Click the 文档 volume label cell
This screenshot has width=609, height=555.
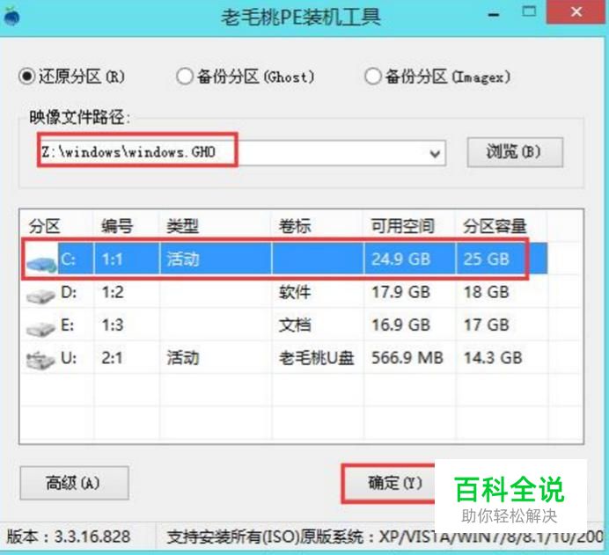[x=295, y=325]
